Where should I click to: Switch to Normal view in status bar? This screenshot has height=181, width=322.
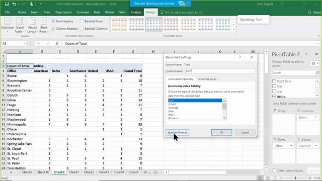pyautogui.click(x=260, y=178)
